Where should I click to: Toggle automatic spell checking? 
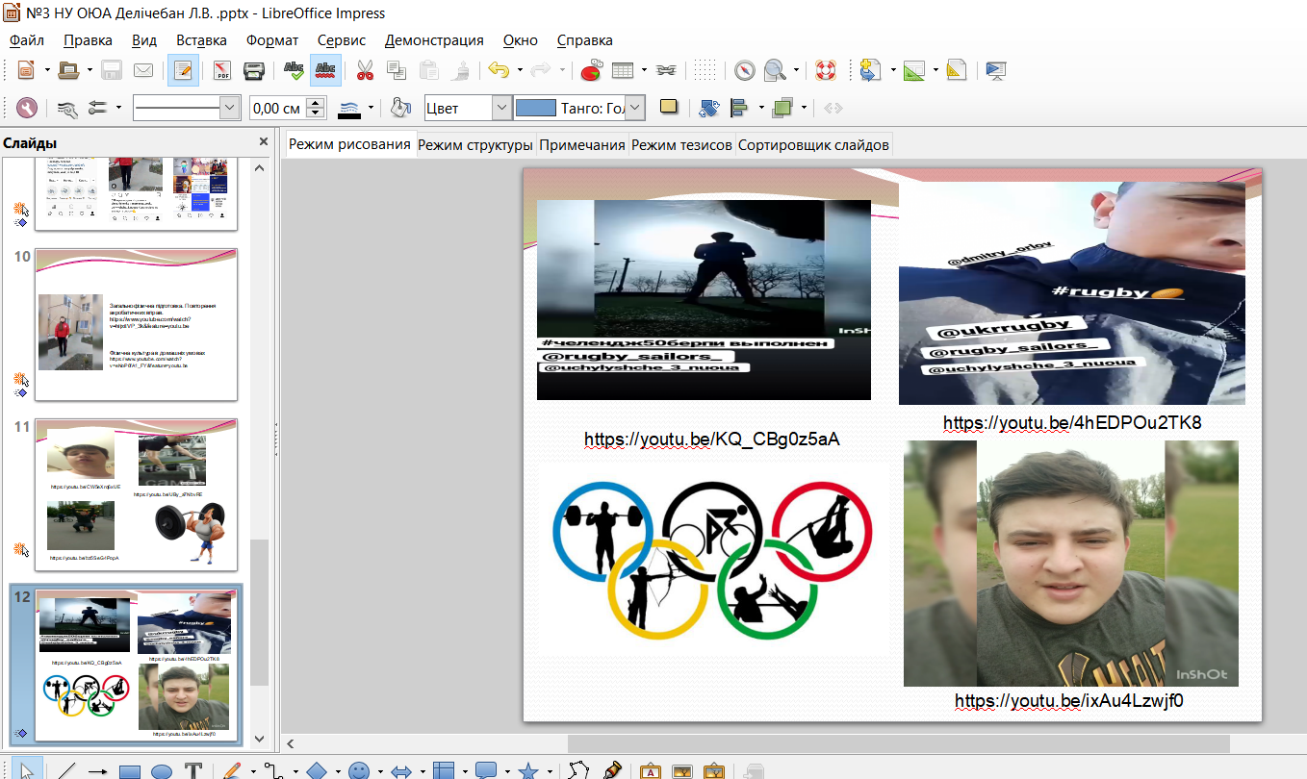(325, 70)
